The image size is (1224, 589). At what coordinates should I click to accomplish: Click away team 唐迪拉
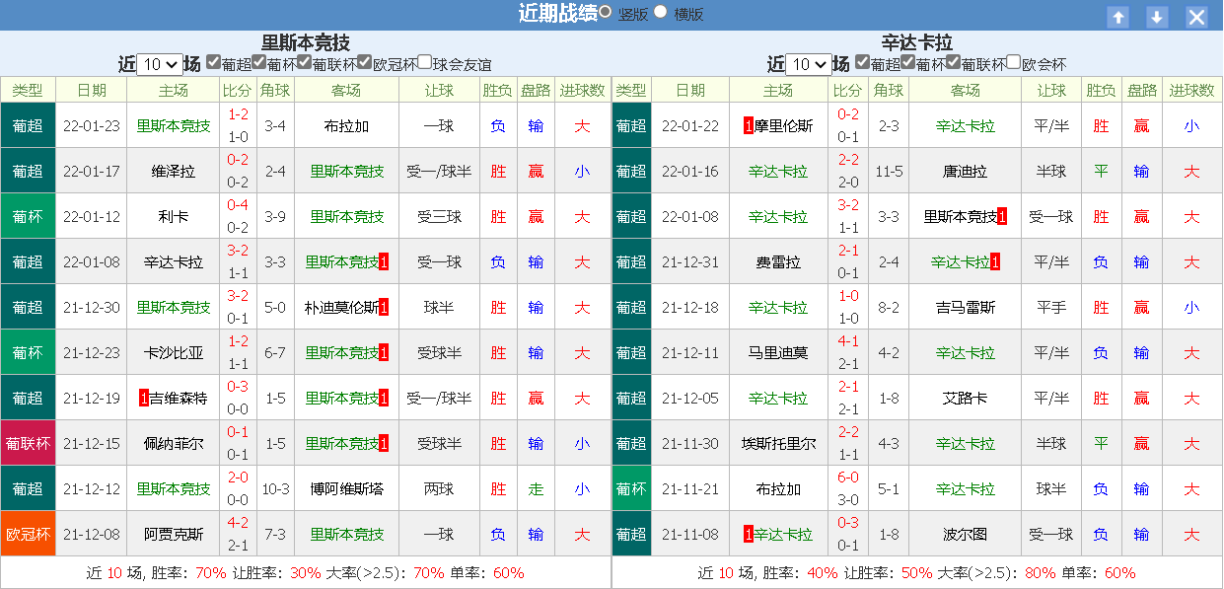pos(965,172)
